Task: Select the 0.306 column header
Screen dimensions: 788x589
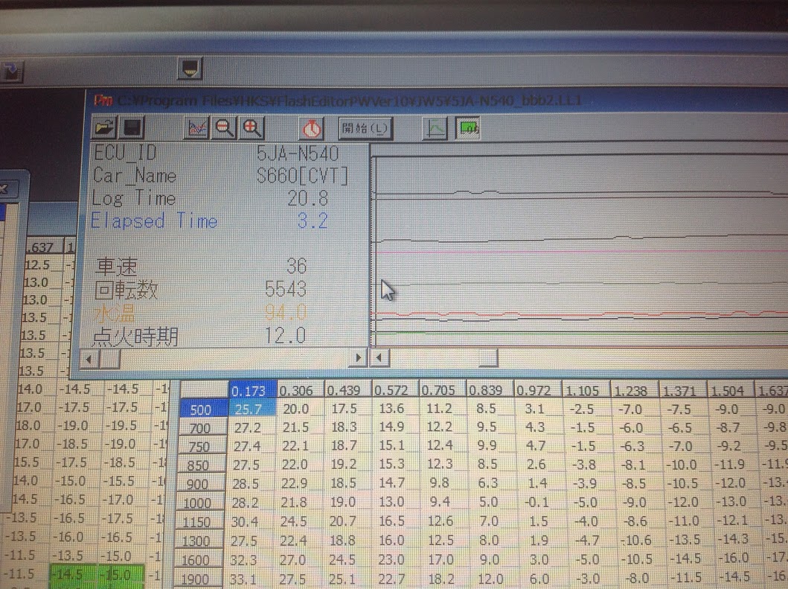Action: (x=300, y=390)
